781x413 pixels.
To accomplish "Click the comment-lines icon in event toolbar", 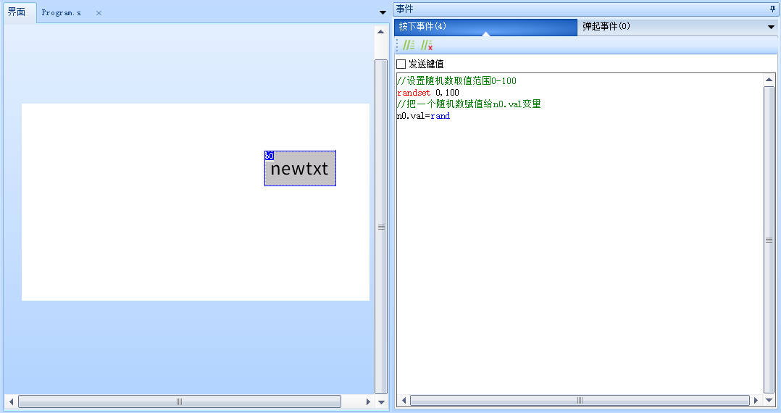I will (409, 46).
